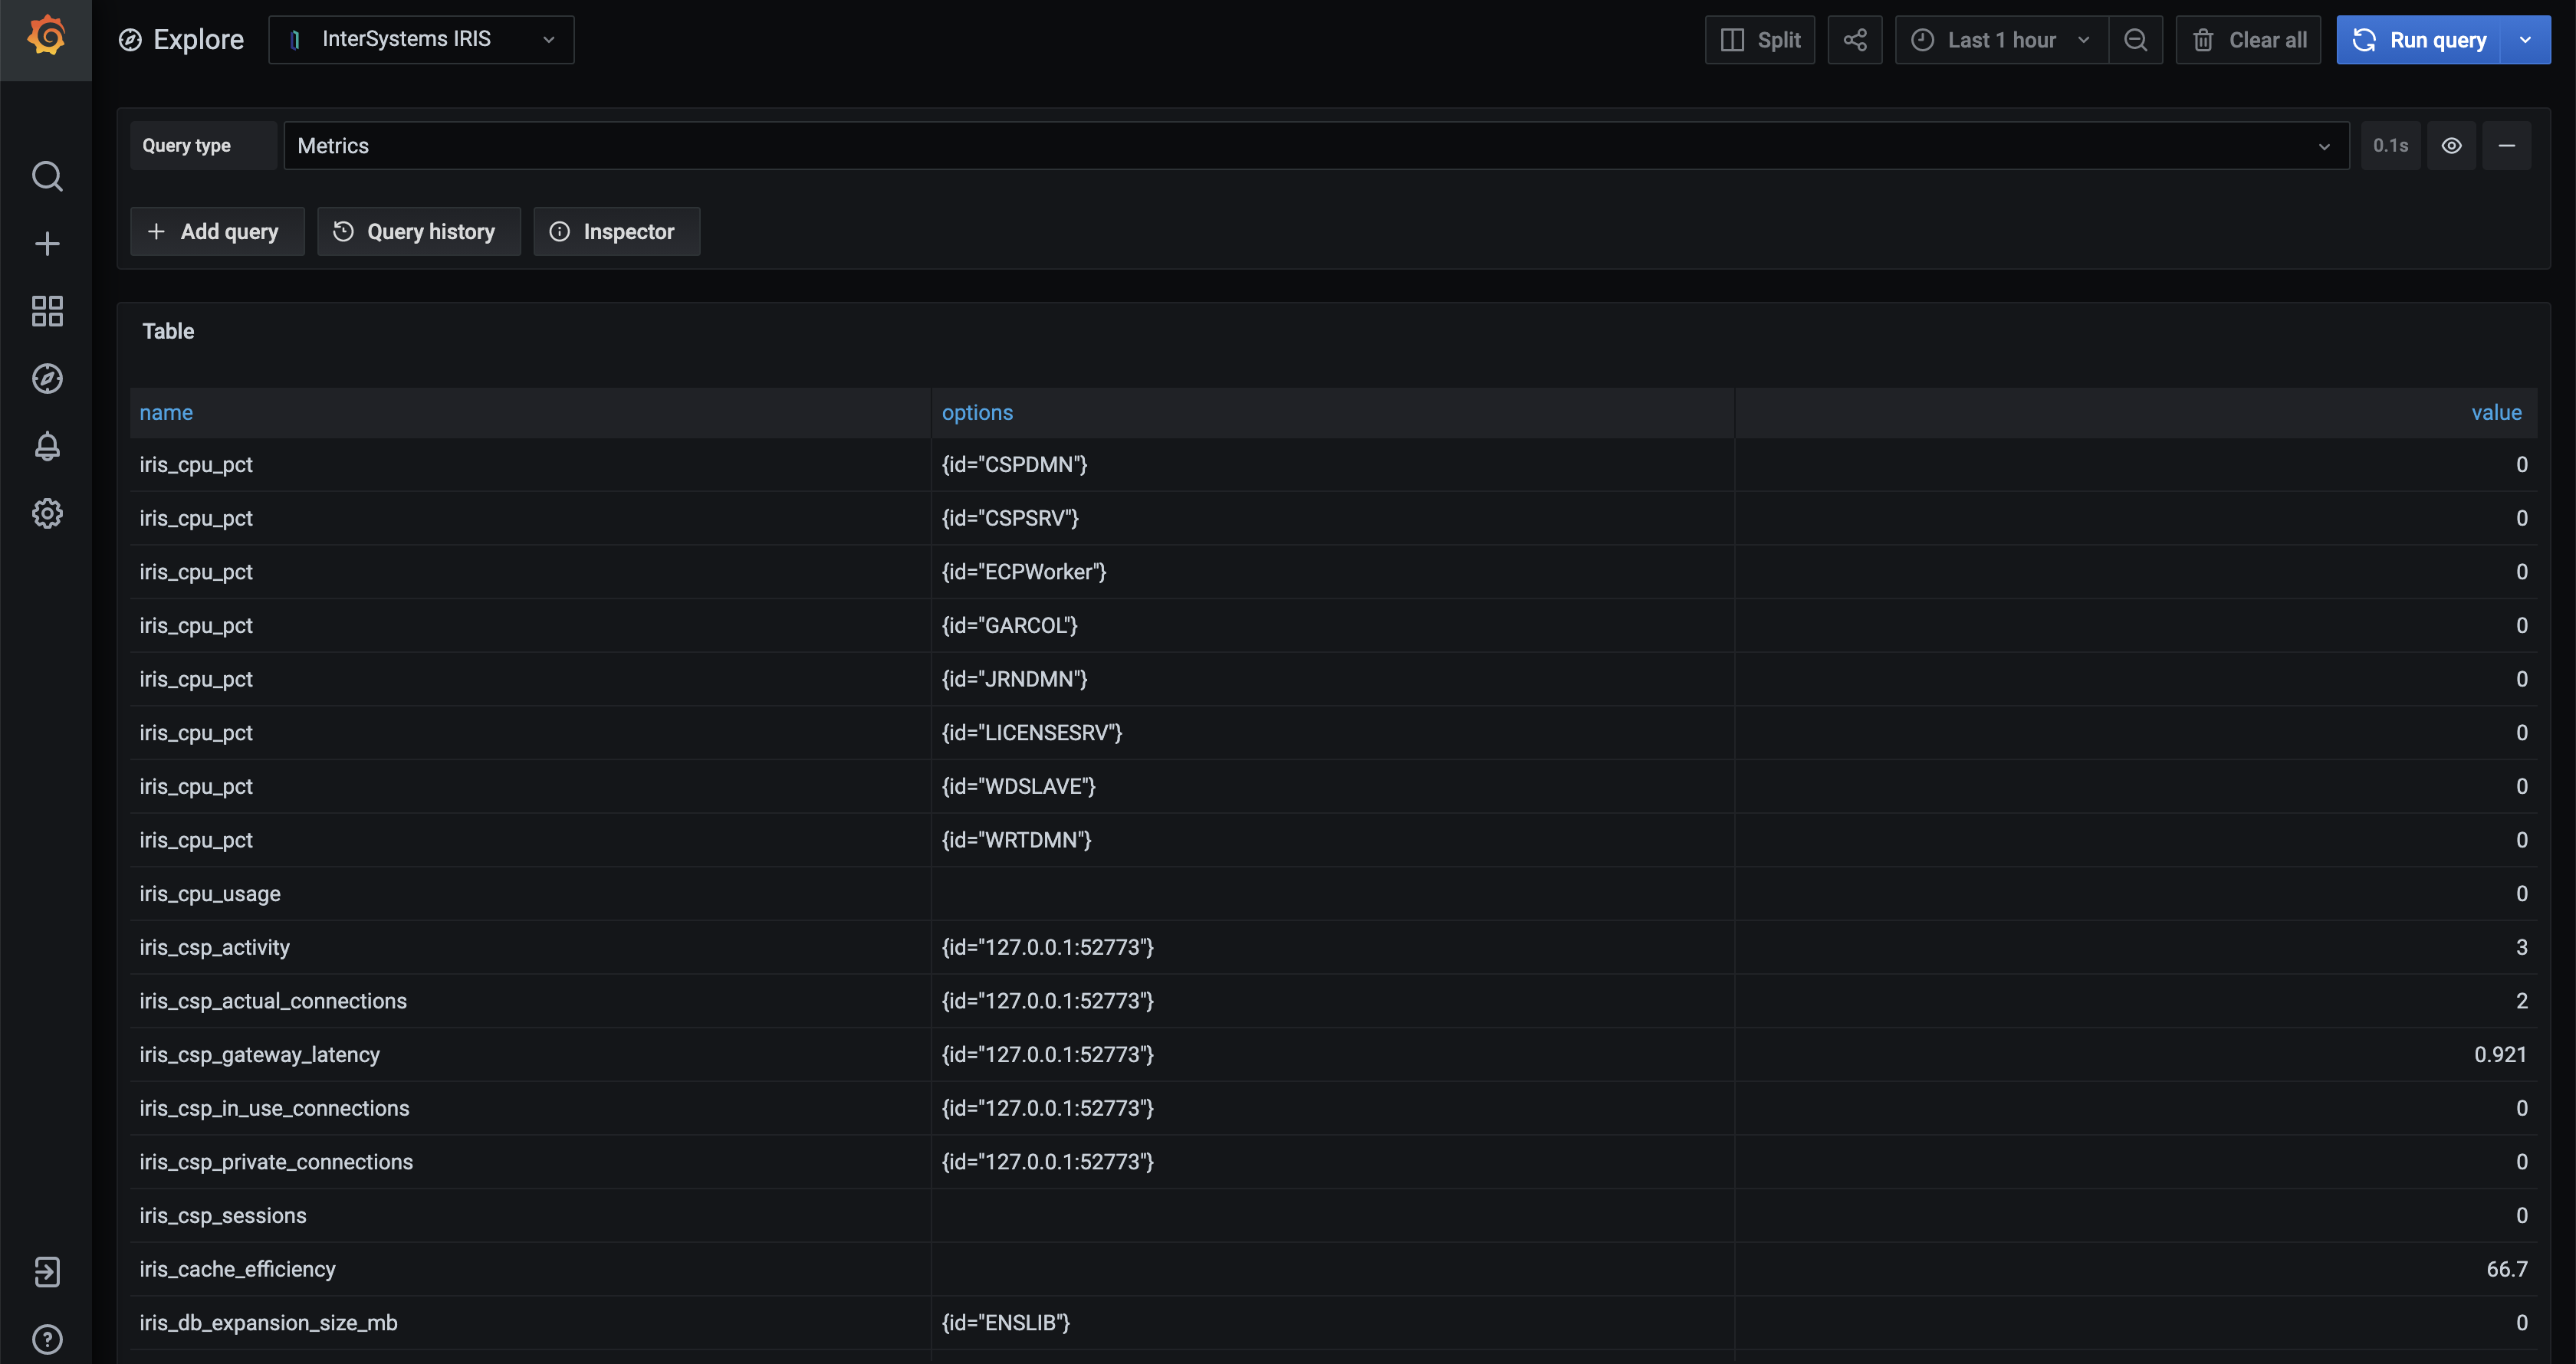Open the sidebar Search icon

point(47,177)
